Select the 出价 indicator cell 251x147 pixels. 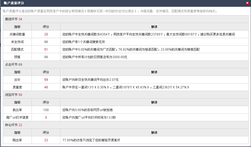tap(17, 80)
